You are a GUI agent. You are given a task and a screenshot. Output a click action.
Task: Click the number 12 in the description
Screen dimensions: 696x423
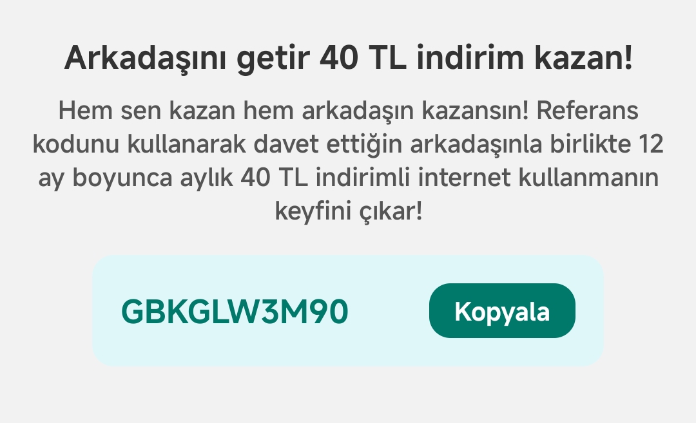[x=651, y=144]
